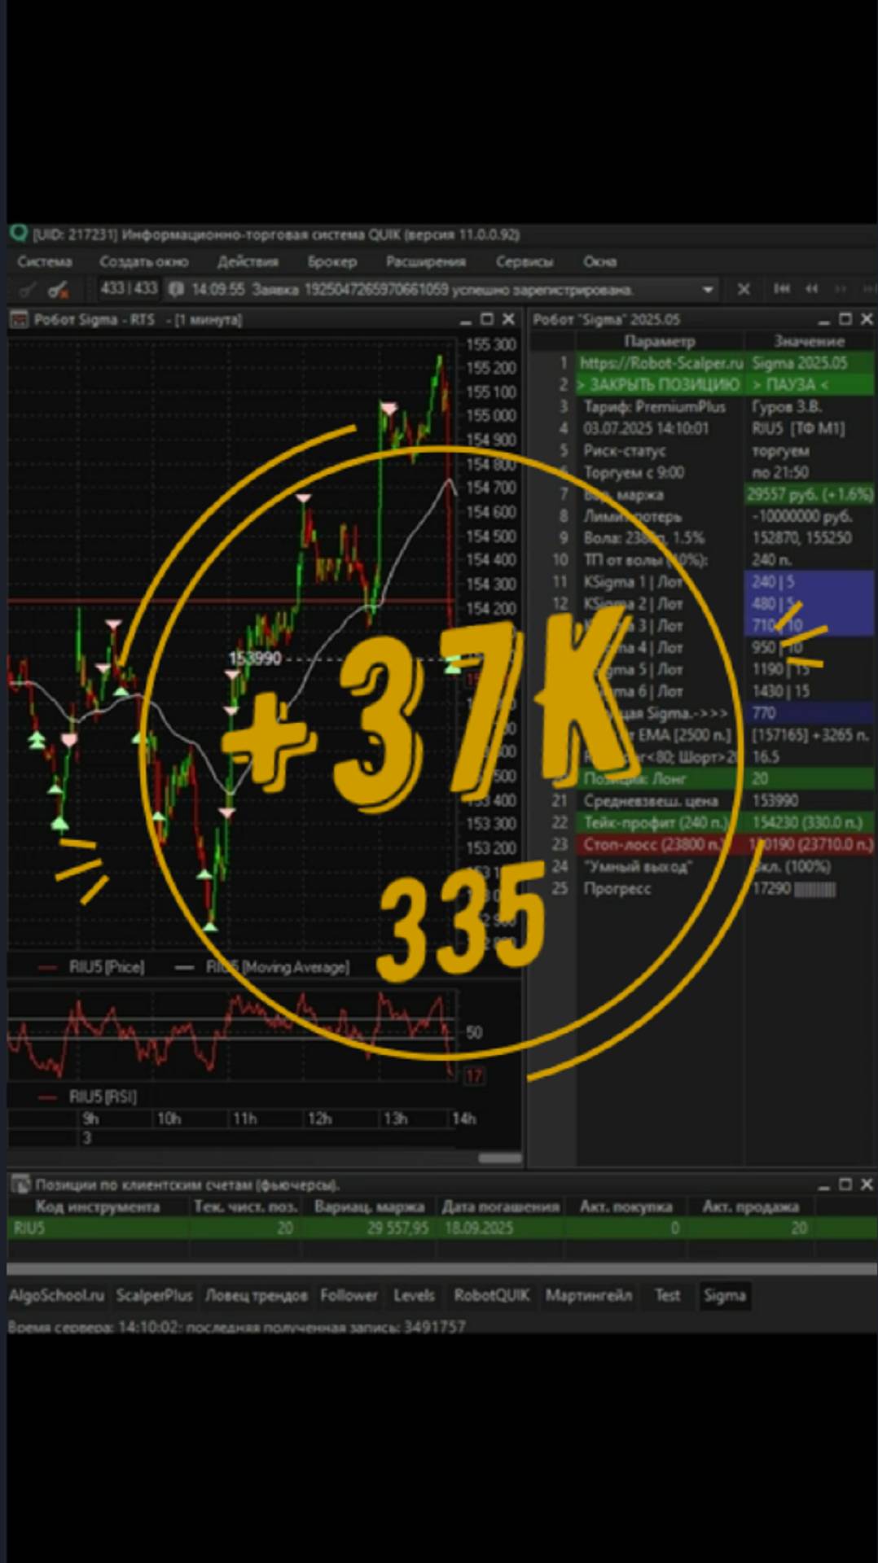The image size is (878, 1563).
Task: Click the message info icon beside 14:09:55
Action: [x=176, y=289]
